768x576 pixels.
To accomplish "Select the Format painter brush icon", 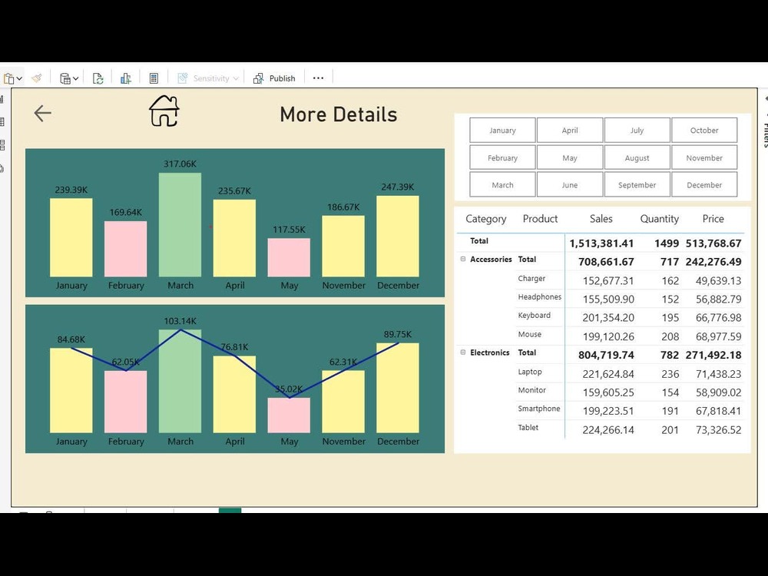I will tap(37, 78).
